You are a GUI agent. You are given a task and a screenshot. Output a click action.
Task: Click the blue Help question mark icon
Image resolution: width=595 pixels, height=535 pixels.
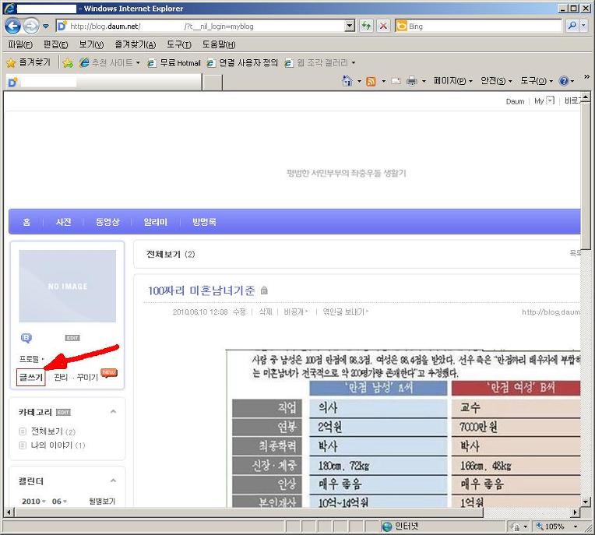[564, 81]
